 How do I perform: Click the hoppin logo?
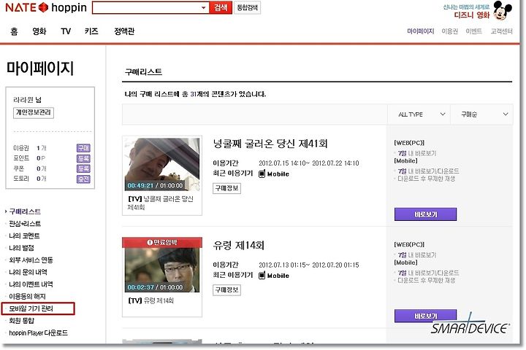tap(69, 7)
